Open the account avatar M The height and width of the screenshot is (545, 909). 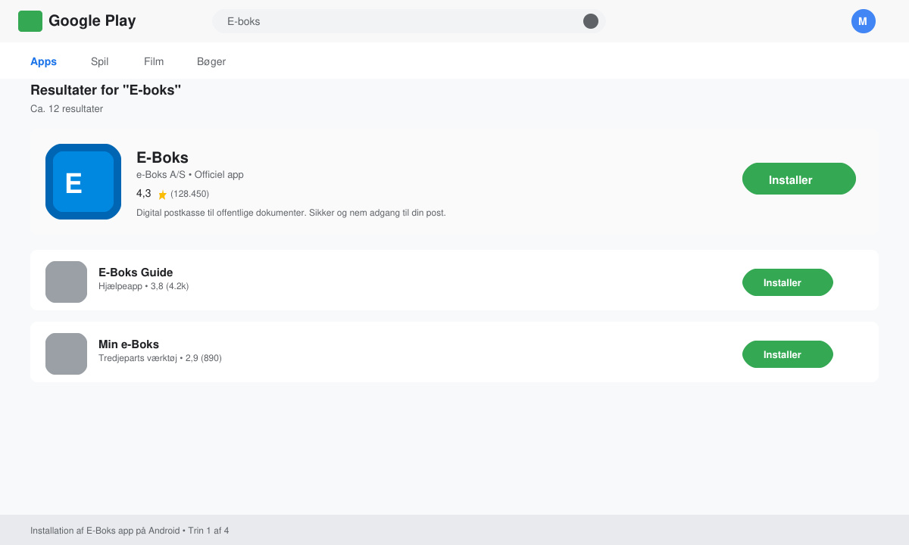pyautogui.click(x=864, y=21)
